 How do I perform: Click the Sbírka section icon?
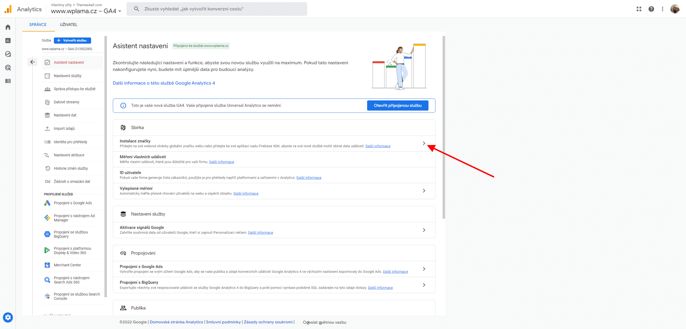(123, 127)
